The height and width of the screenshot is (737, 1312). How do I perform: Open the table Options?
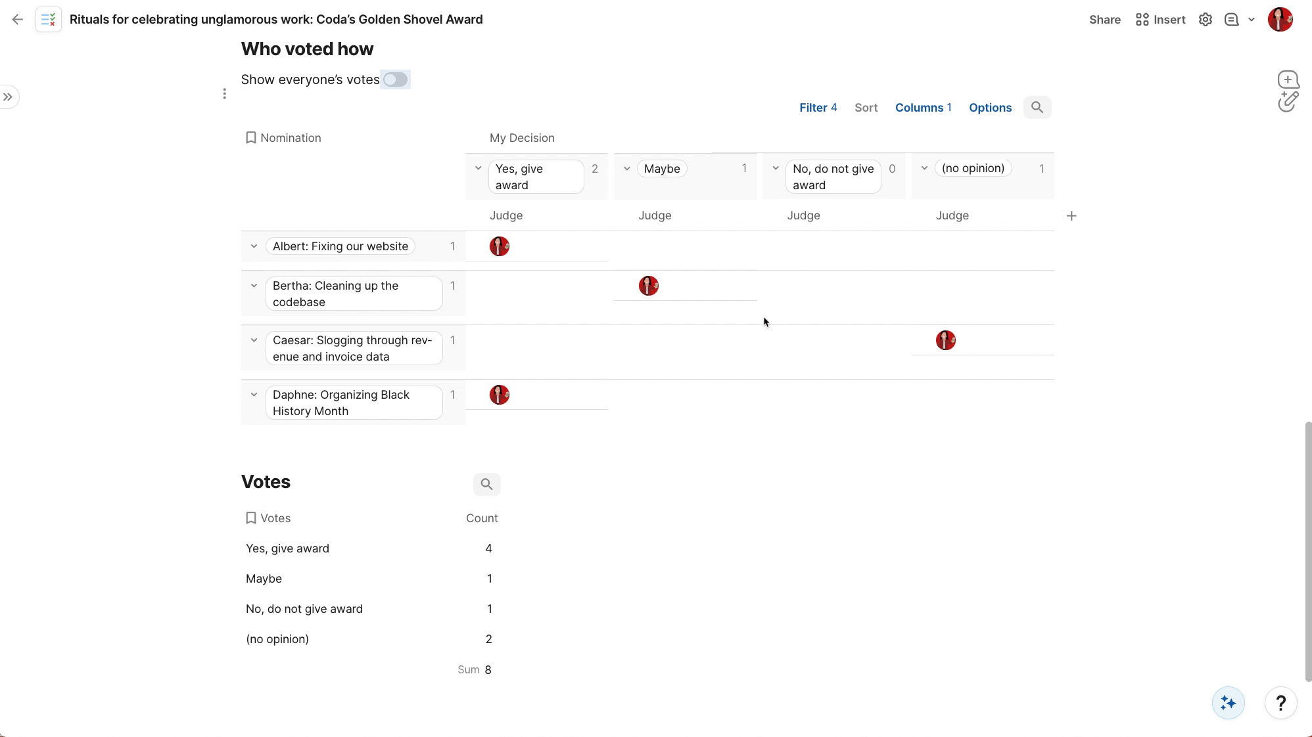coord(990,108)
